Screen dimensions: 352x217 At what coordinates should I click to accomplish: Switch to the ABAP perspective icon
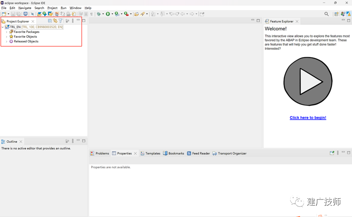coord(349,14)
